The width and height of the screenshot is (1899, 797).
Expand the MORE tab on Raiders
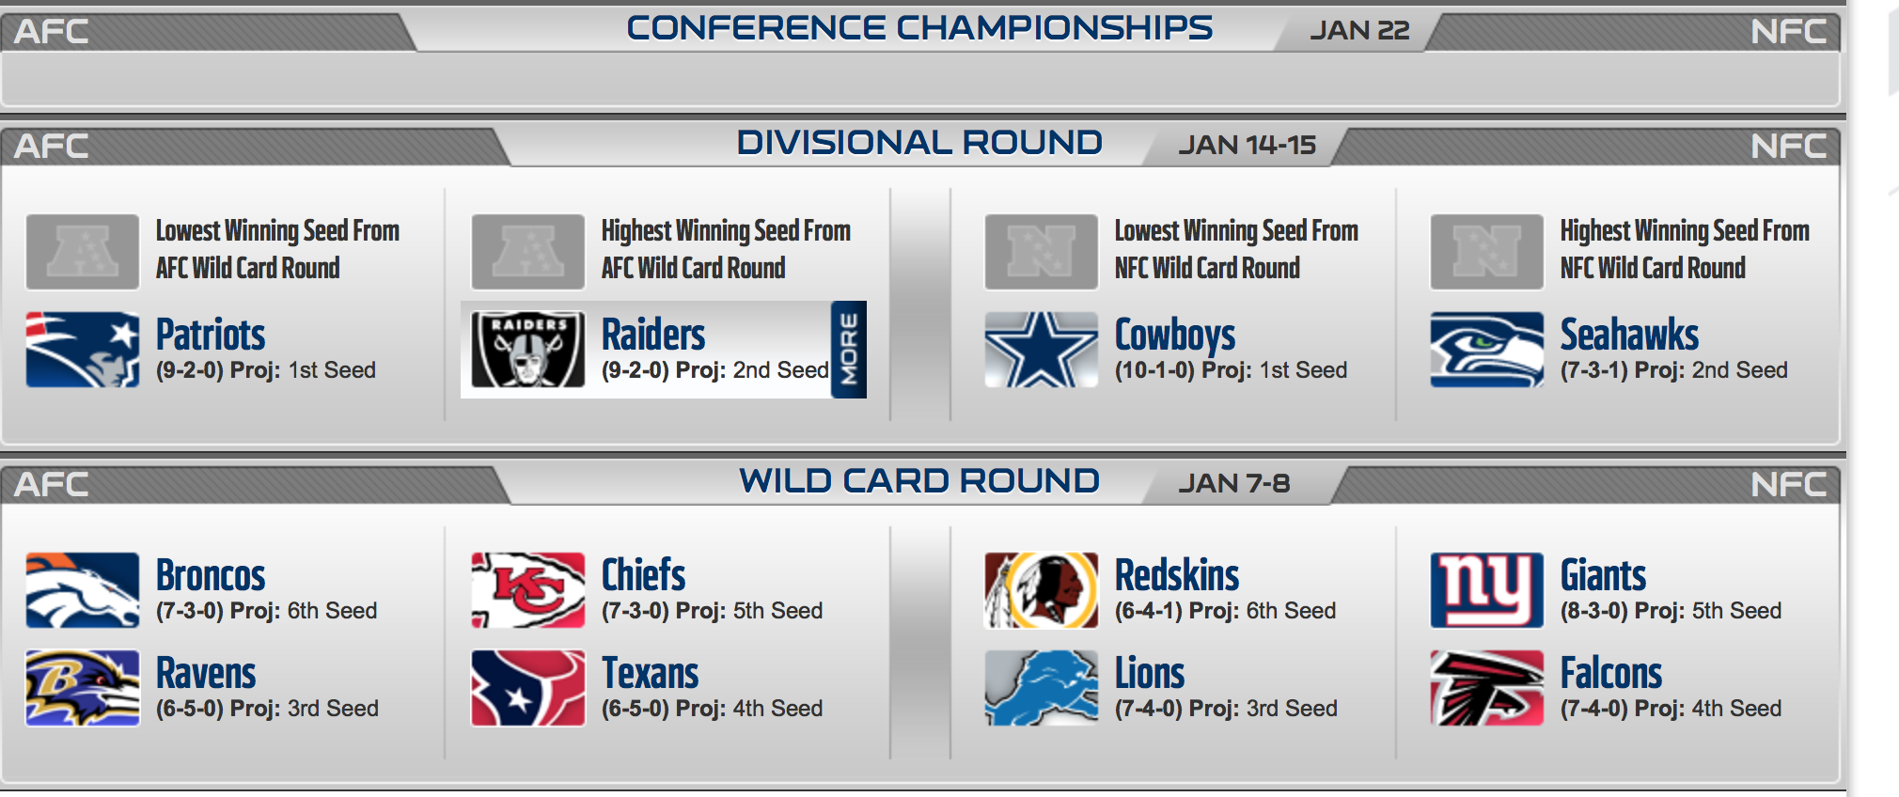[x=849, y=350]
